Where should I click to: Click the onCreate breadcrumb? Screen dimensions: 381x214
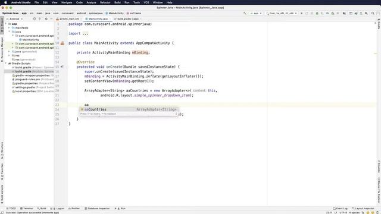click(x=133, y=13)
